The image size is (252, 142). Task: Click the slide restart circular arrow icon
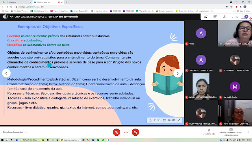[x=150, y=120]
